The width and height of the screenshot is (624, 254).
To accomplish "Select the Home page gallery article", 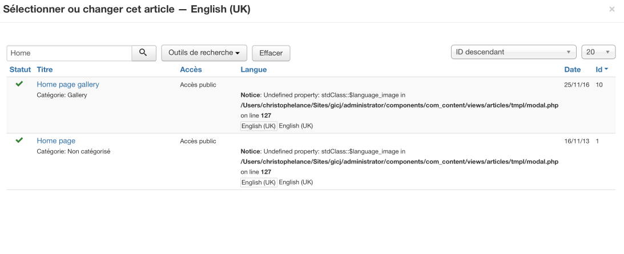I will click(x=68, y=84).
